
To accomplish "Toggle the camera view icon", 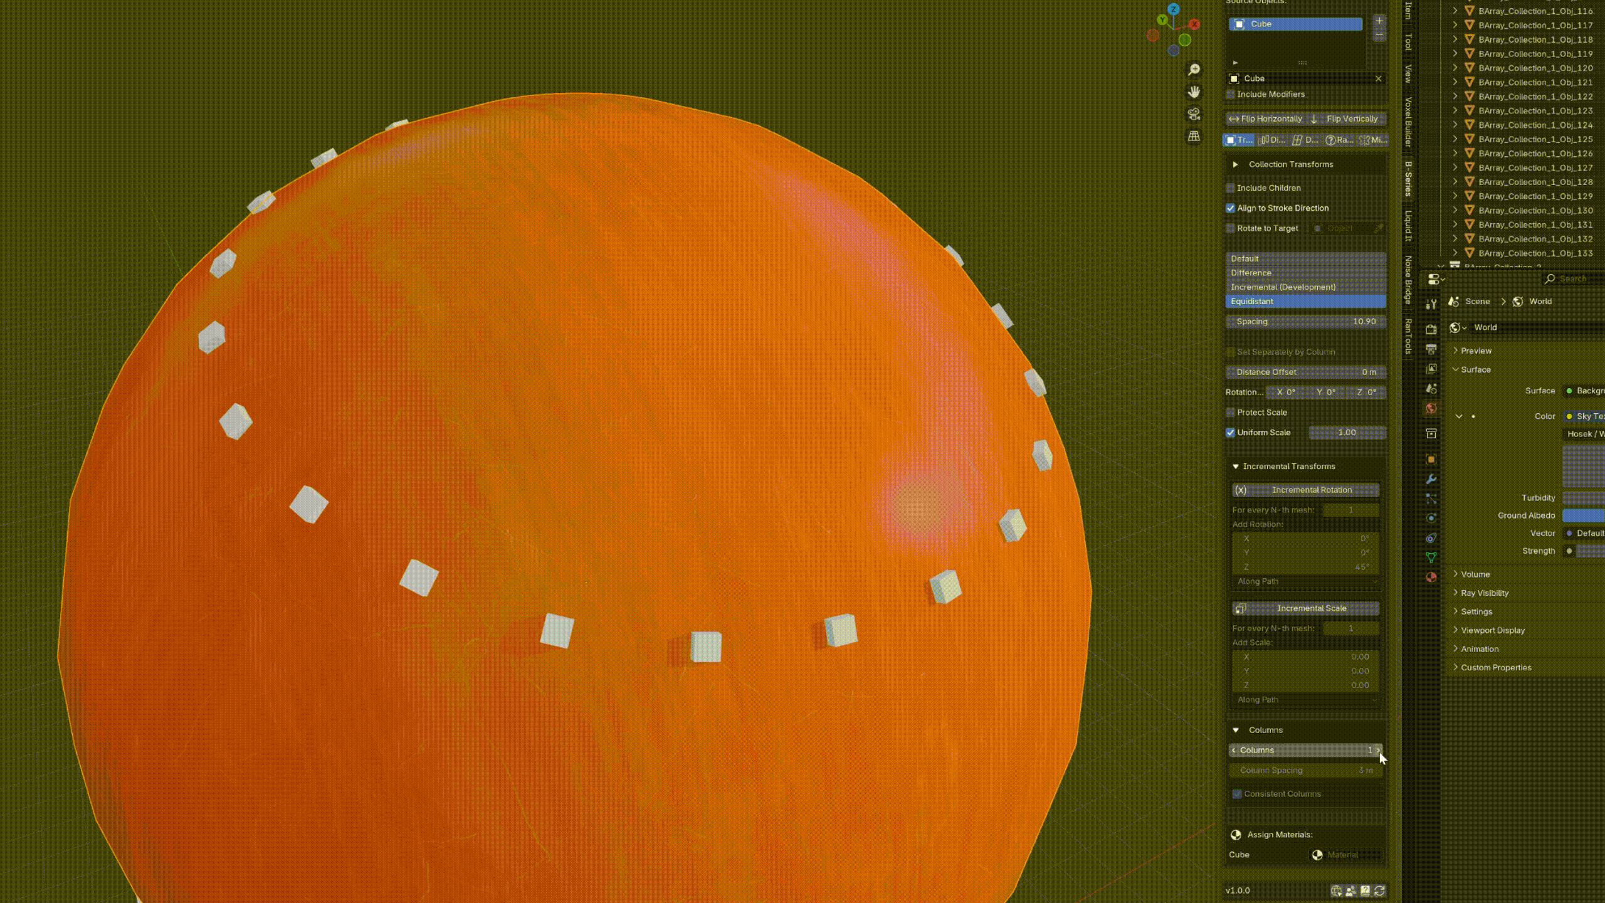I will pos(1194,114).
